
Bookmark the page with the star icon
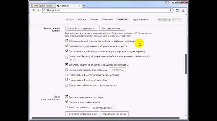tap(170, 10)
